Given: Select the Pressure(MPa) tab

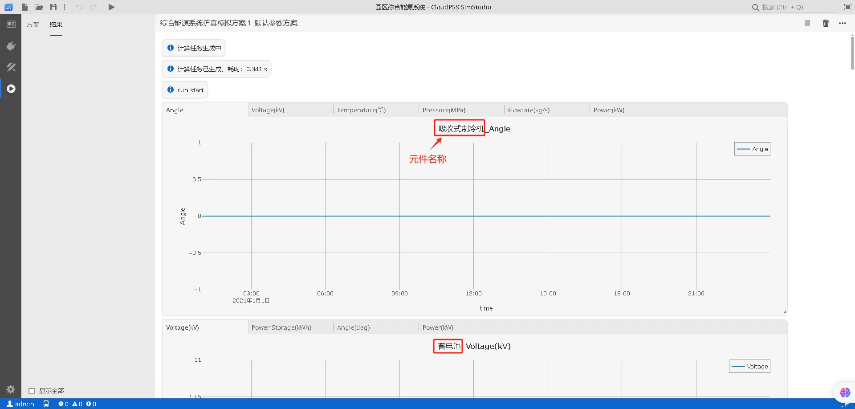Looking at the screenshot, I should tap(461, 110).
